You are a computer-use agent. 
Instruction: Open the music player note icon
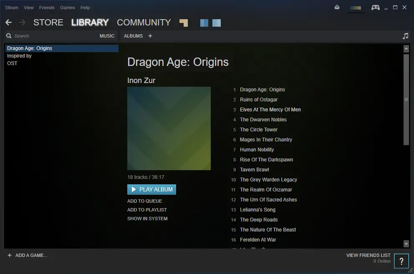point(405,36)
